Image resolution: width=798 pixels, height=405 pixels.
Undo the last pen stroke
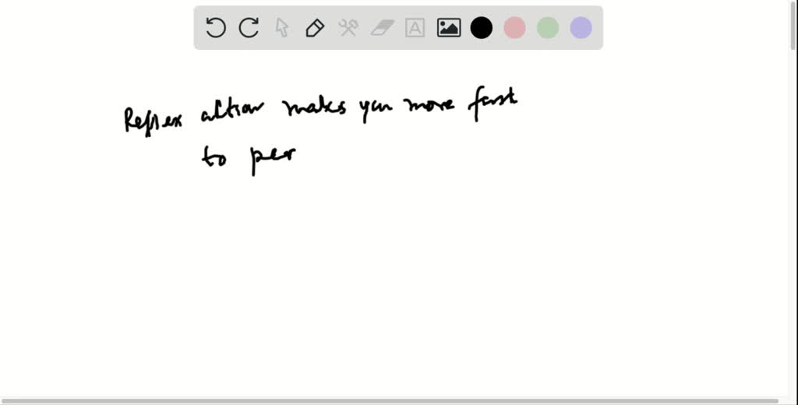[216, 28]
